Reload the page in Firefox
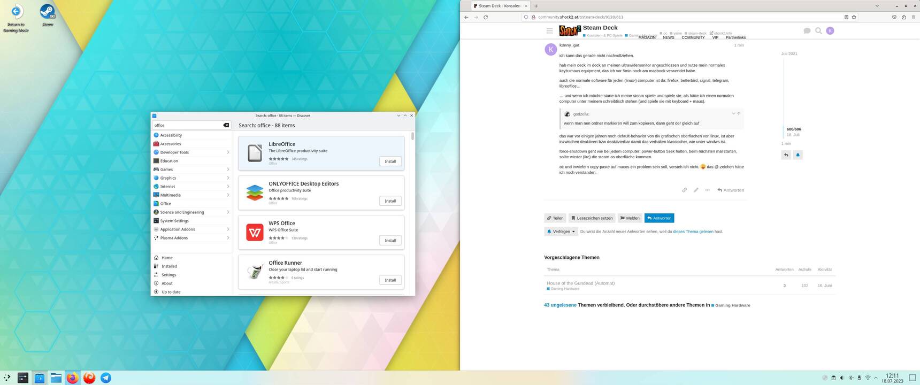 coord(486,17)
